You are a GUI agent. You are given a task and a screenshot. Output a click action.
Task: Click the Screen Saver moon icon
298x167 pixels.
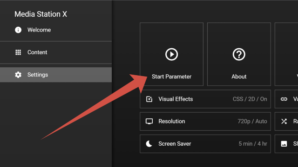point(149,144)
